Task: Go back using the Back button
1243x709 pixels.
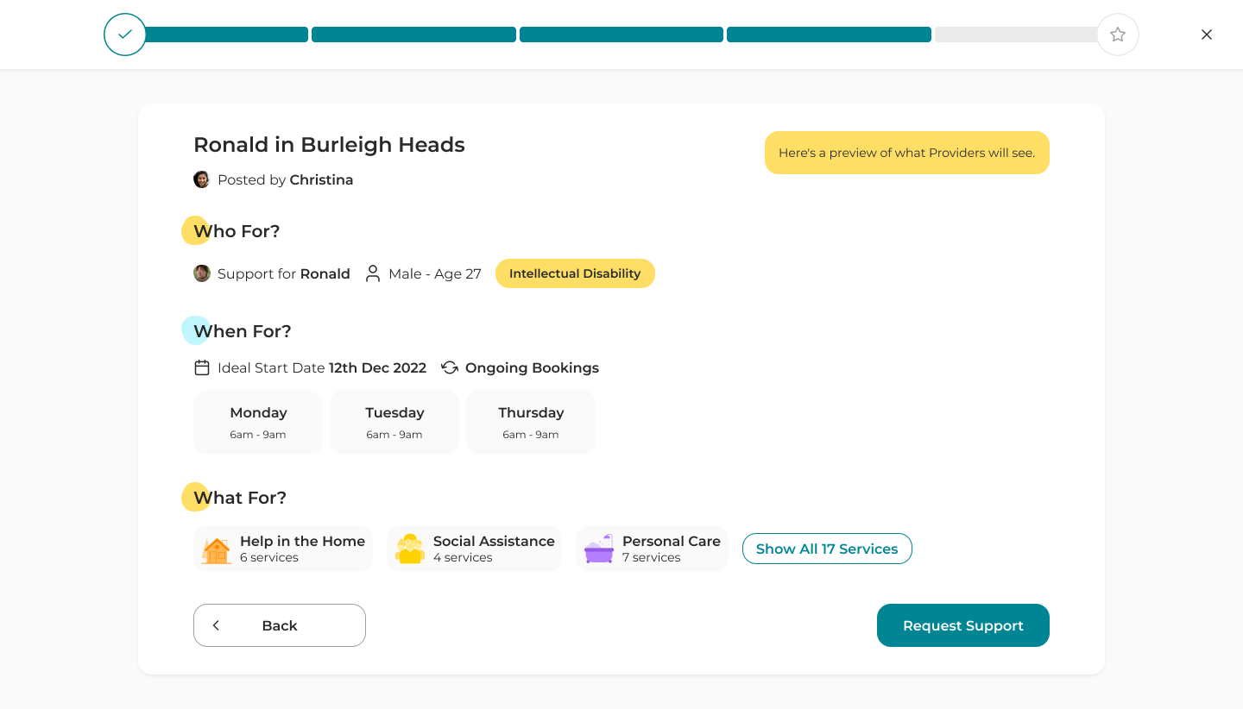Action: (x=280, y=625)
